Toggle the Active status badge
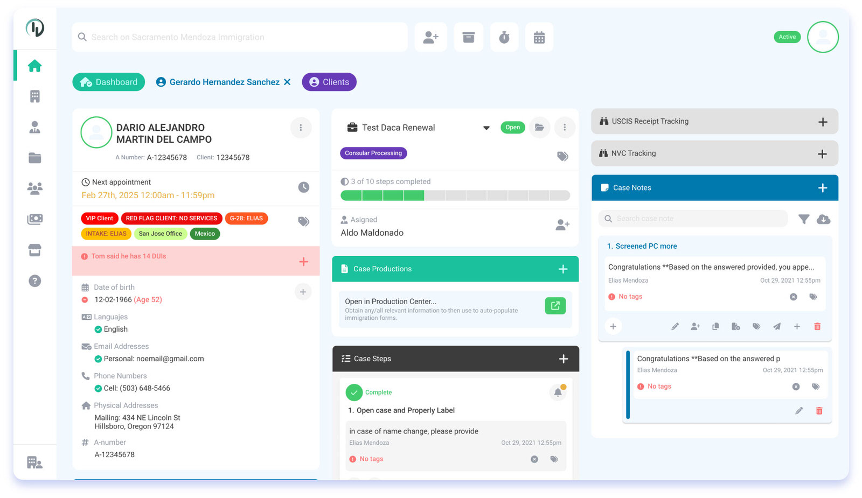The width and height of the screenshot is (862, 498). (787, 37)
